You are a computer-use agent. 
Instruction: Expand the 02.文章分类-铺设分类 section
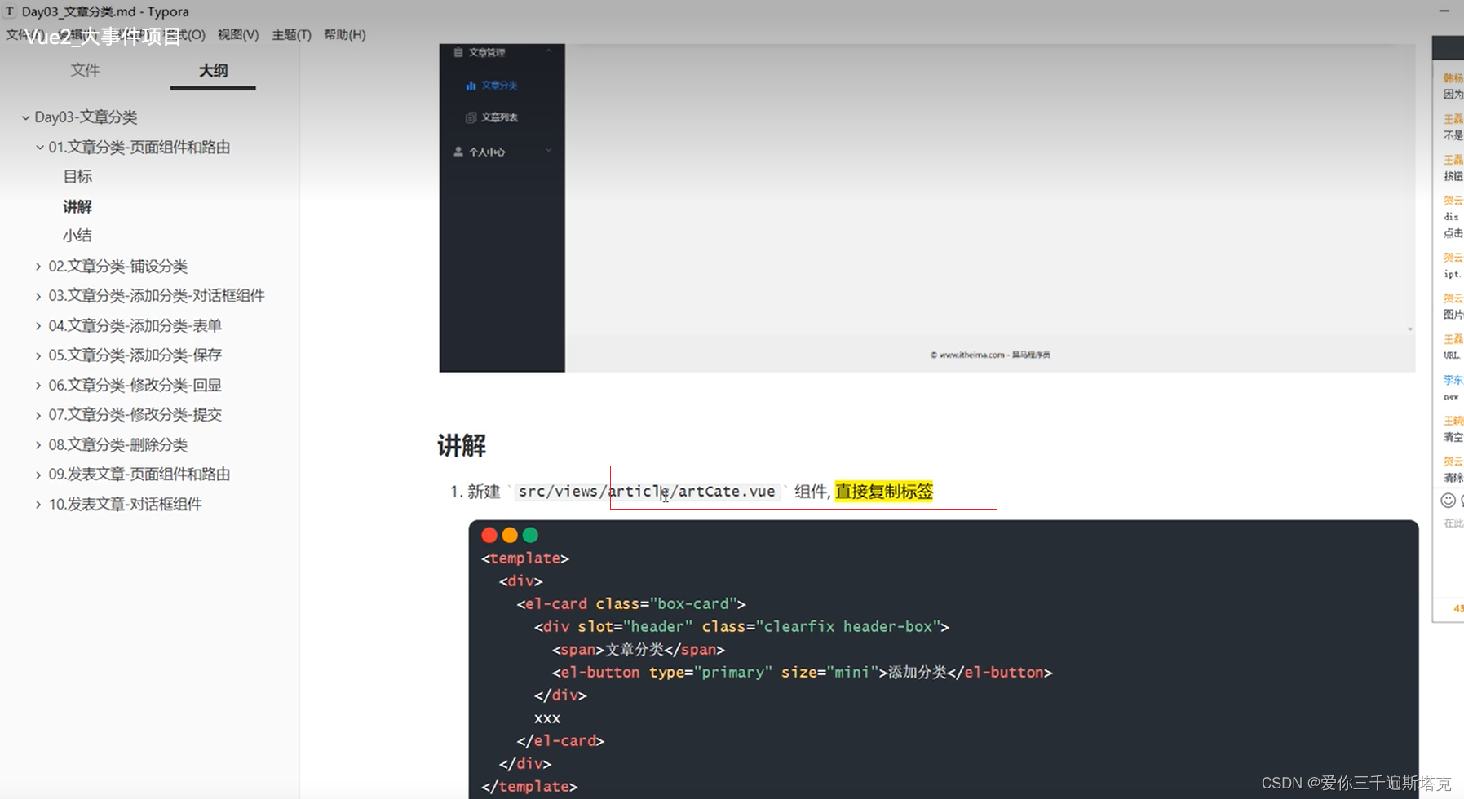tap(38, 267)
